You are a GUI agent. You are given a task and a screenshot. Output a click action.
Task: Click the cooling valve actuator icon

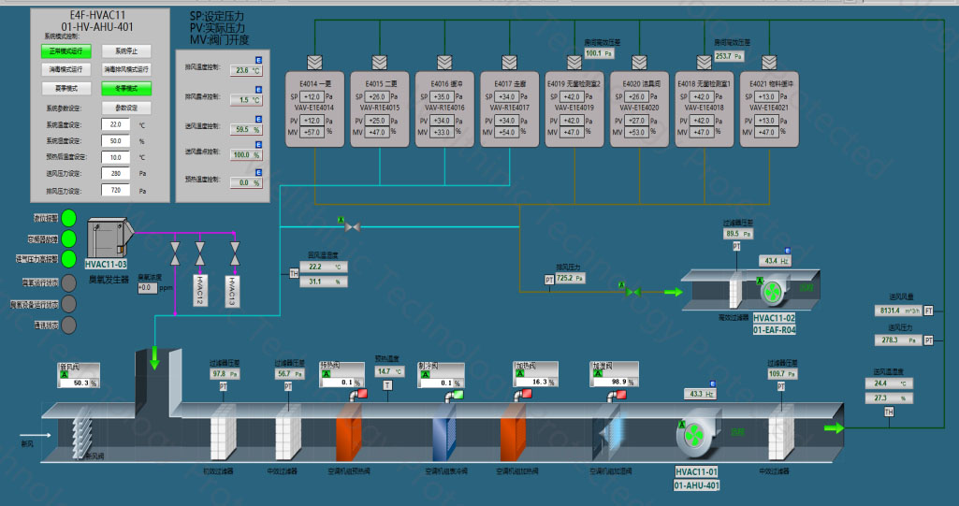point(455,396)
